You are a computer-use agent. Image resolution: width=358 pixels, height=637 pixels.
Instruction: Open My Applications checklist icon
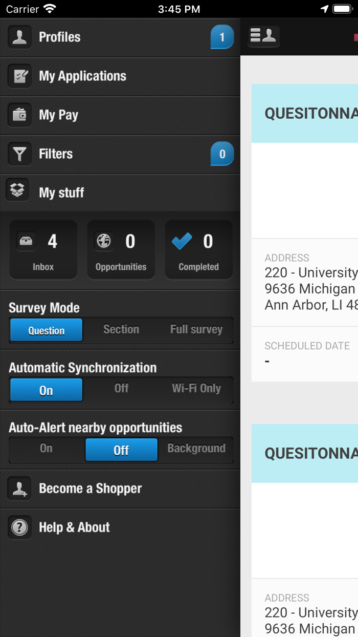(x=19, y=76)
